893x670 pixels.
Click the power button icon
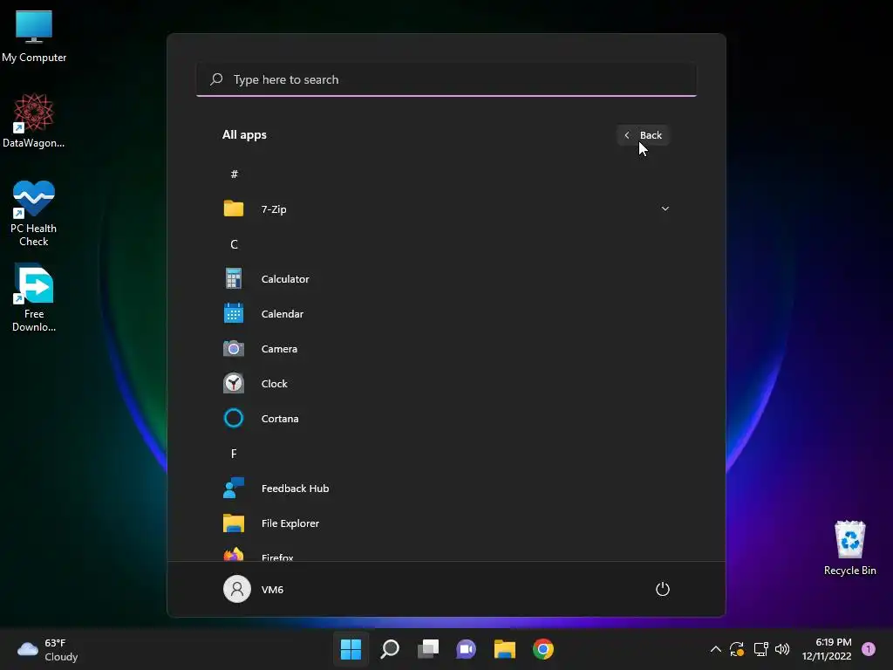click(x=663, y=589)
